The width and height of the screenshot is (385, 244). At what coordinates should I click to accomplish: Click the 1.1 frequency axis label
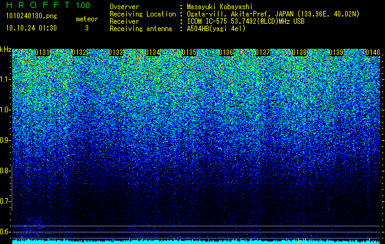5,79
